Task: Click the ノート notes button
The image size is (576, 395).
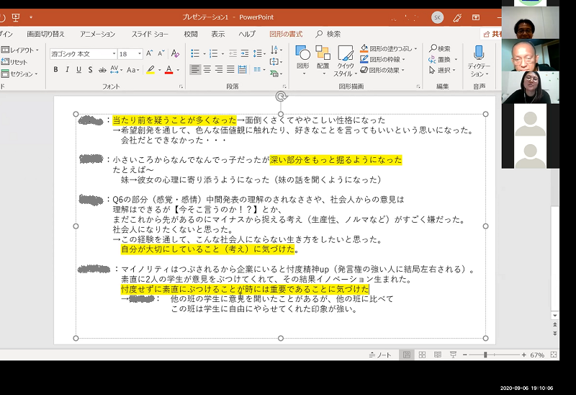Action: click(380, 355)
